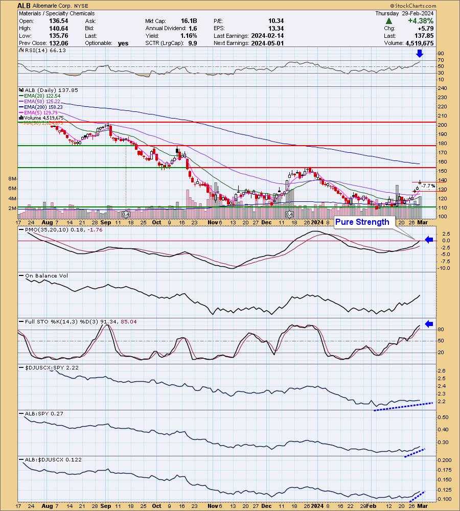Click the Mkt Cap value 16.1B
This screenshot has width=460, height=511.
click(x=189, y=21)
